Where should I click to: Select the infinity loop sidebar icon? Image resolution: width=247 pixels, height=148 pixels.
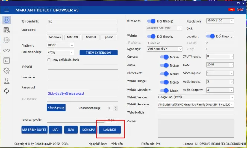[x=6, y=50]
